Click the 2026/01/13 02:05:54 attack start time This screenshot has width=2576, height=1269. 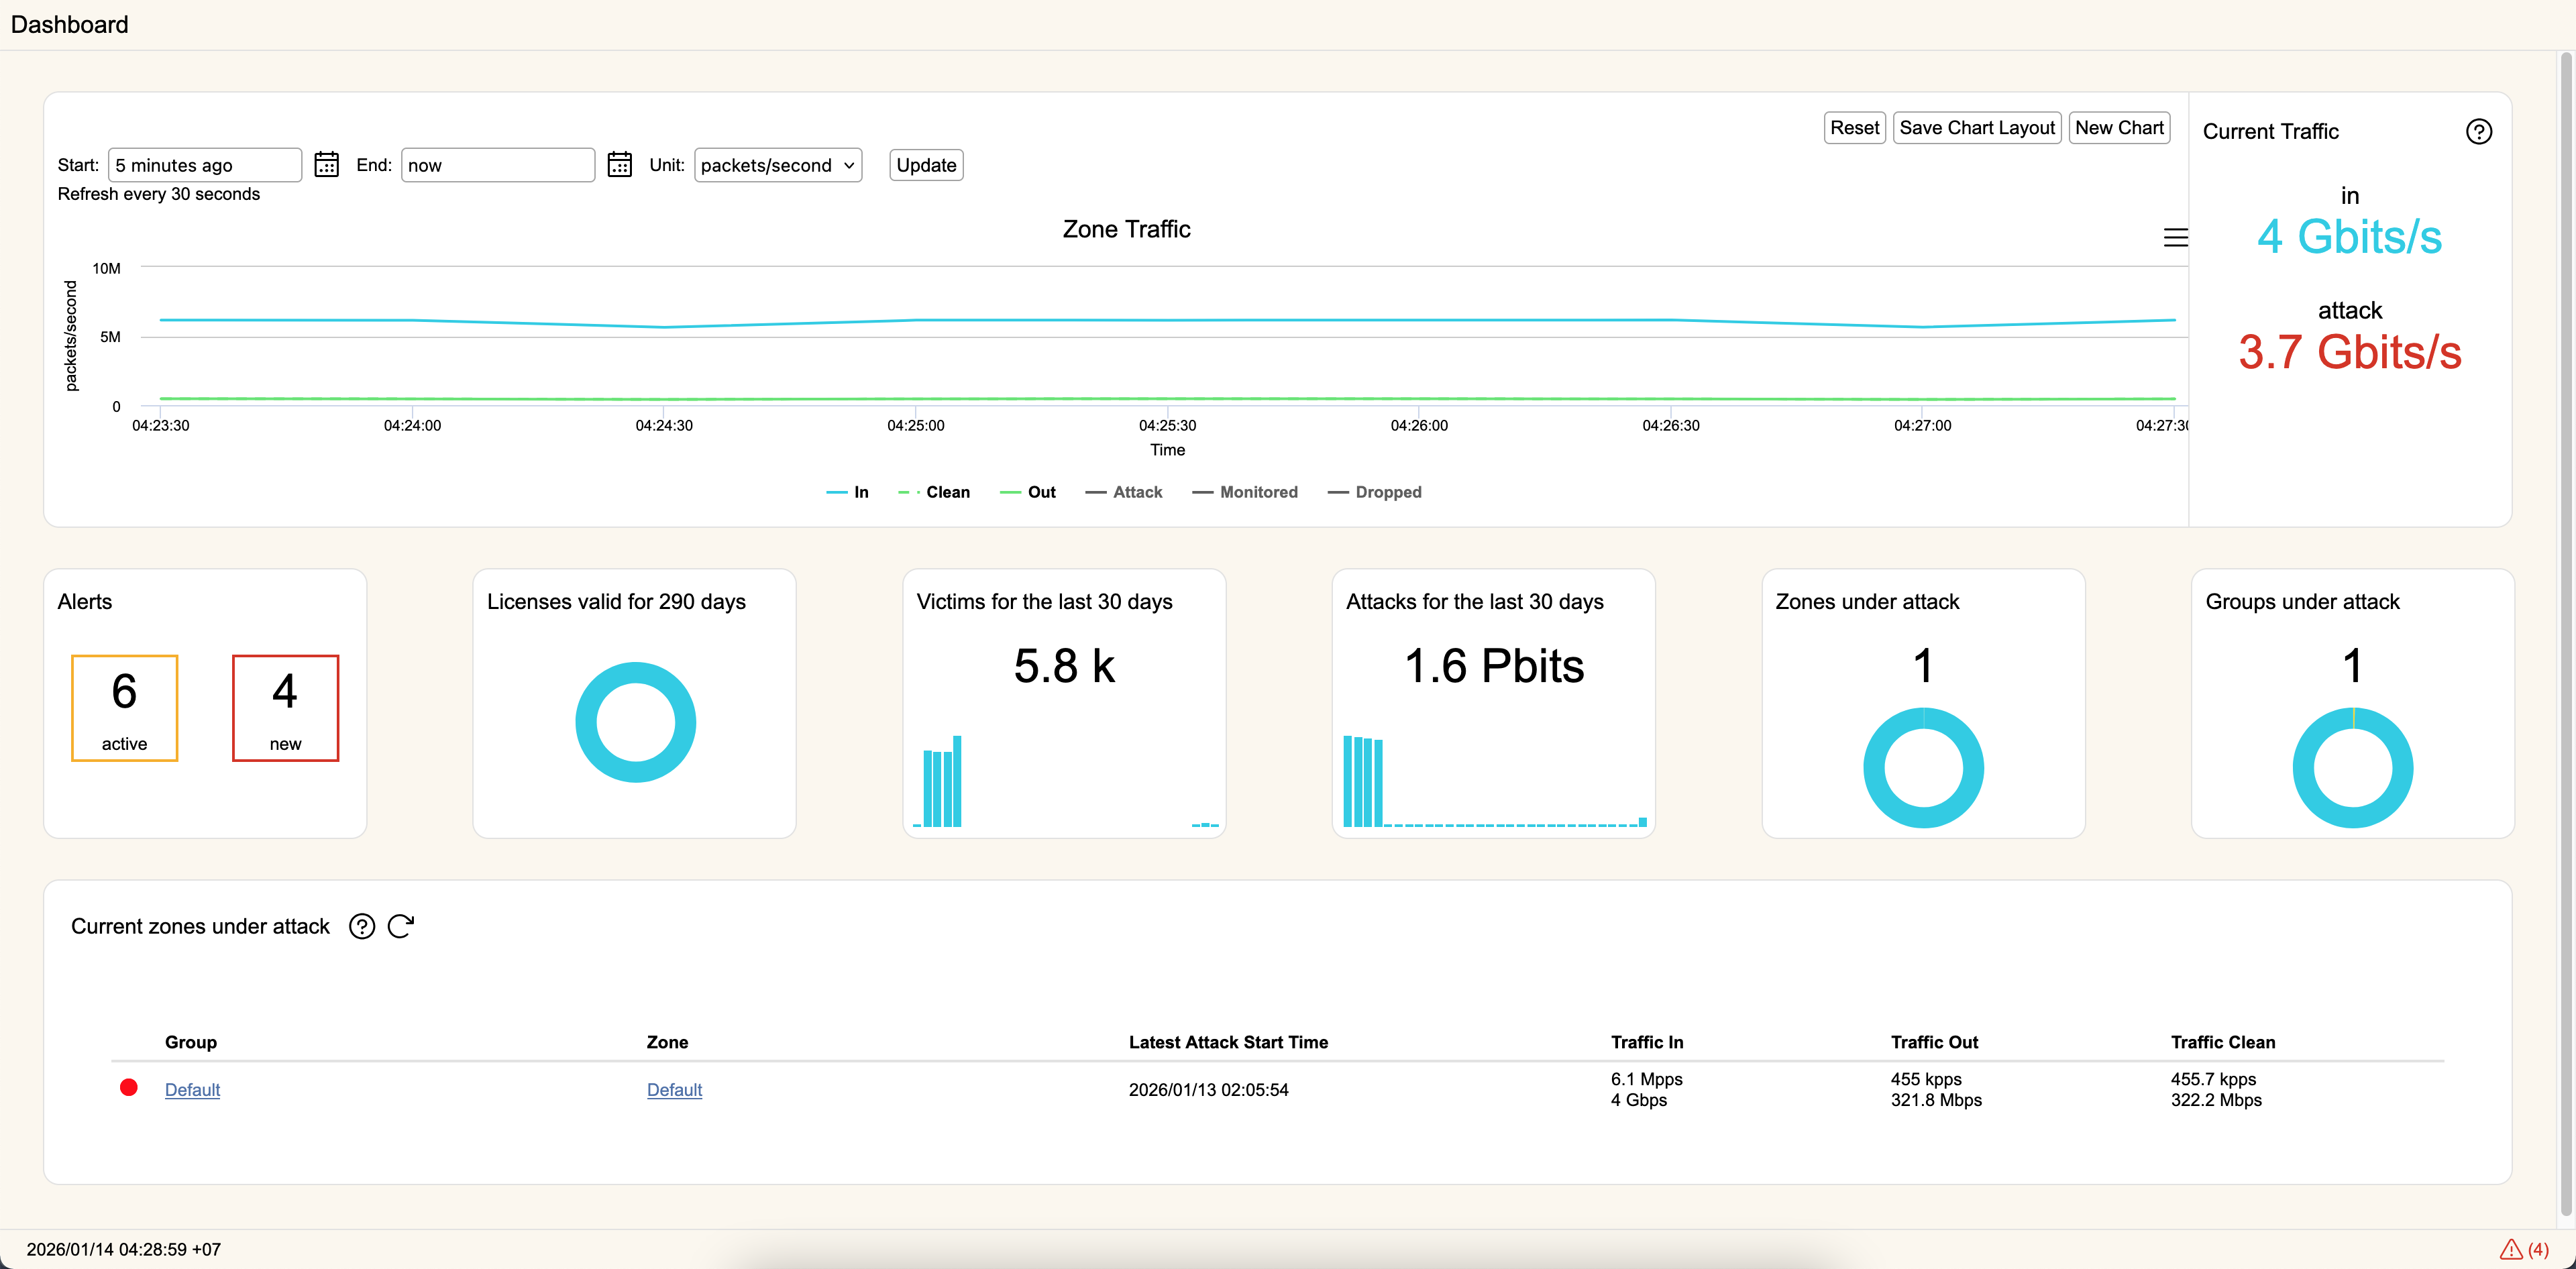point(1208,1090)
